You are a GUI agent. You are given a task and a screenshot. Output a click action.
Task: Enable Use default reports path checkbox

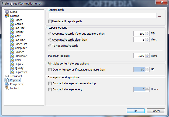pyautogui.click(x=50, y=21)
